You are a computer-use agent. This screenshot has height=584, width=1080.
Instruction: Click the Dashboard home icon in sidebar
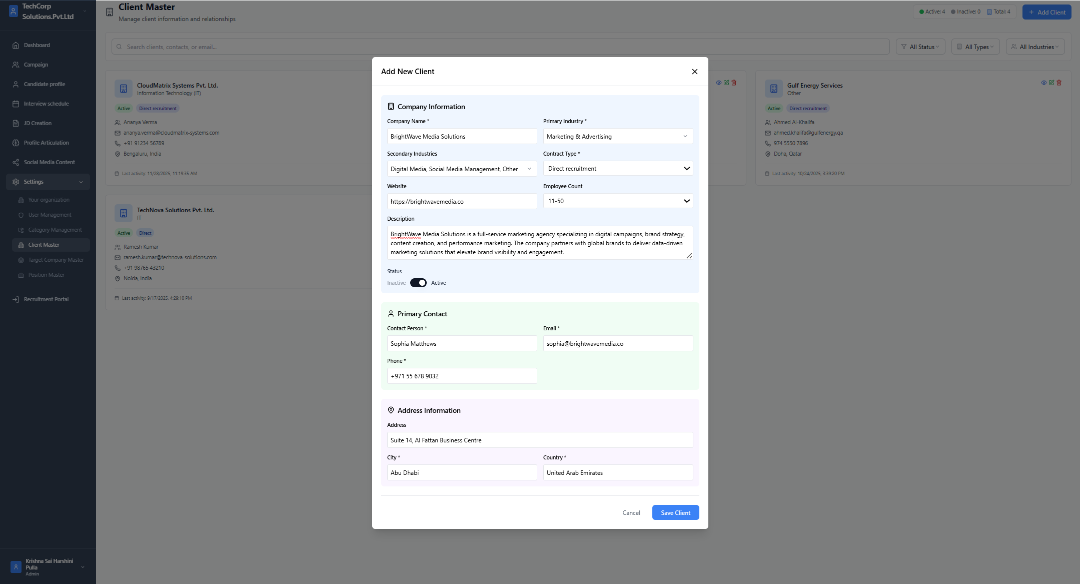(x=16, y=45)
